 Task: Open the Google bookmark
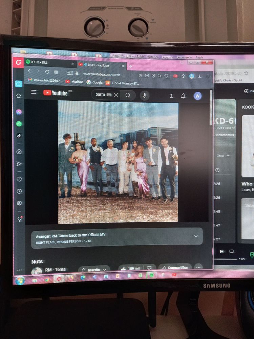[x=94, y=82]
